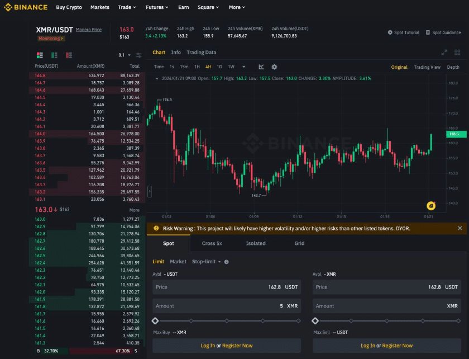Click the Monitoring tag under XMR/USDT
The image size is (469, 359).
(51, 39)
